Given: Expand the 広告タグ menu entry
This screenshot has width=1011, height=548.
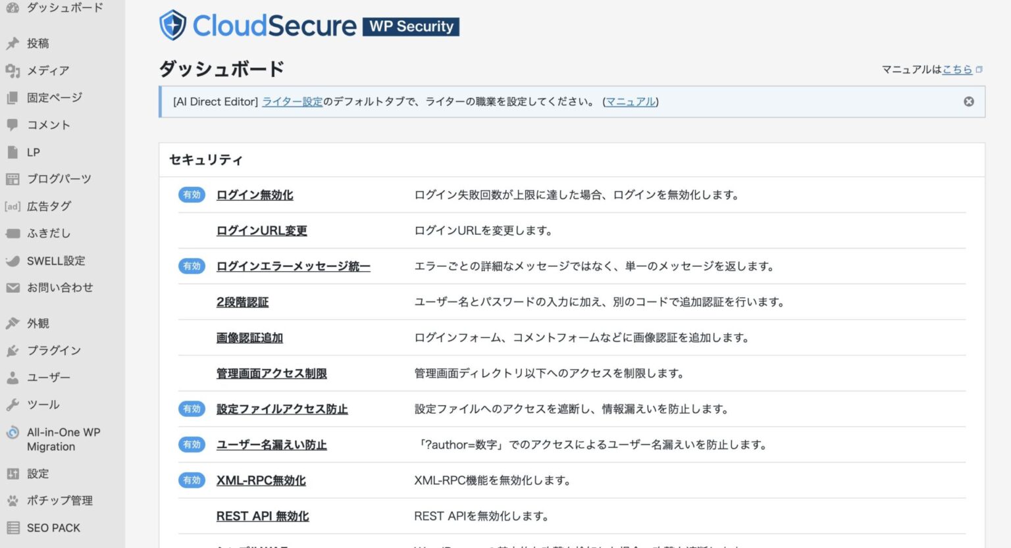Looking at the screenshot, I should coord(49,206).
